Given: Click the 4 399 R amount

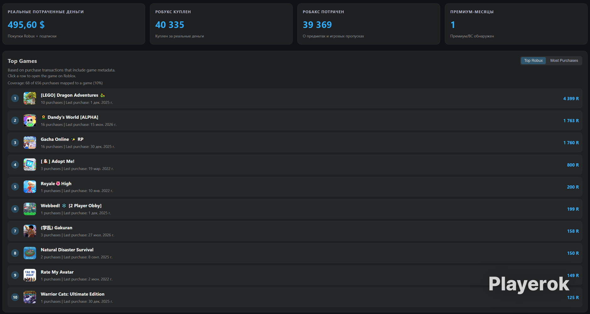Looking at the screenshot, I should pyautogui.click(x=571, y=99).
